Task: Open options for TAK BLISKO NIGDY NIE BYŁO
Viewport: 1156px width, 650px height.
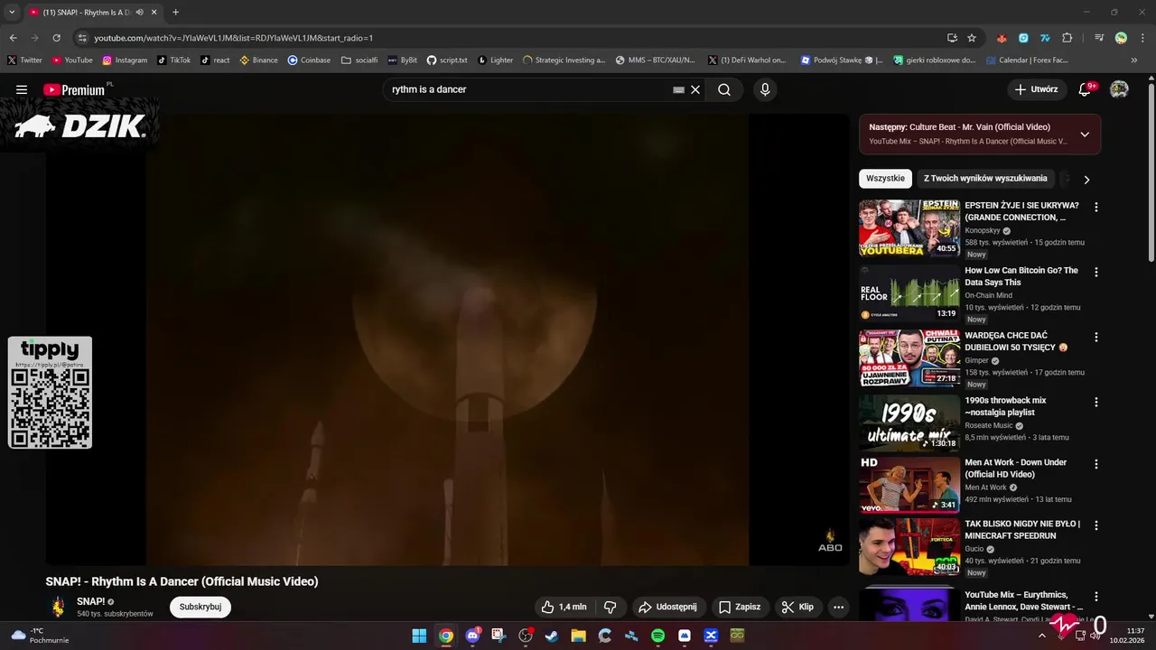Action: 1096,525
